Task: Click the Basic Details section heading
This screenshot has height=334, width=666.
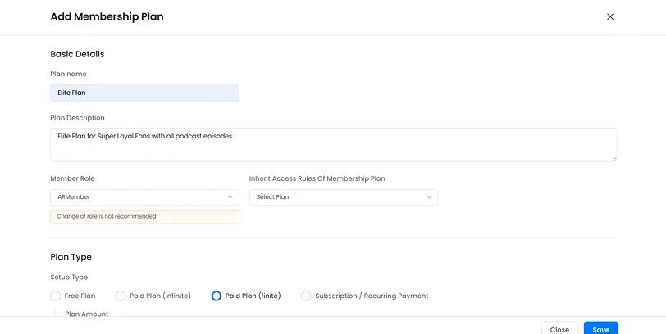Action: point(77,54)
